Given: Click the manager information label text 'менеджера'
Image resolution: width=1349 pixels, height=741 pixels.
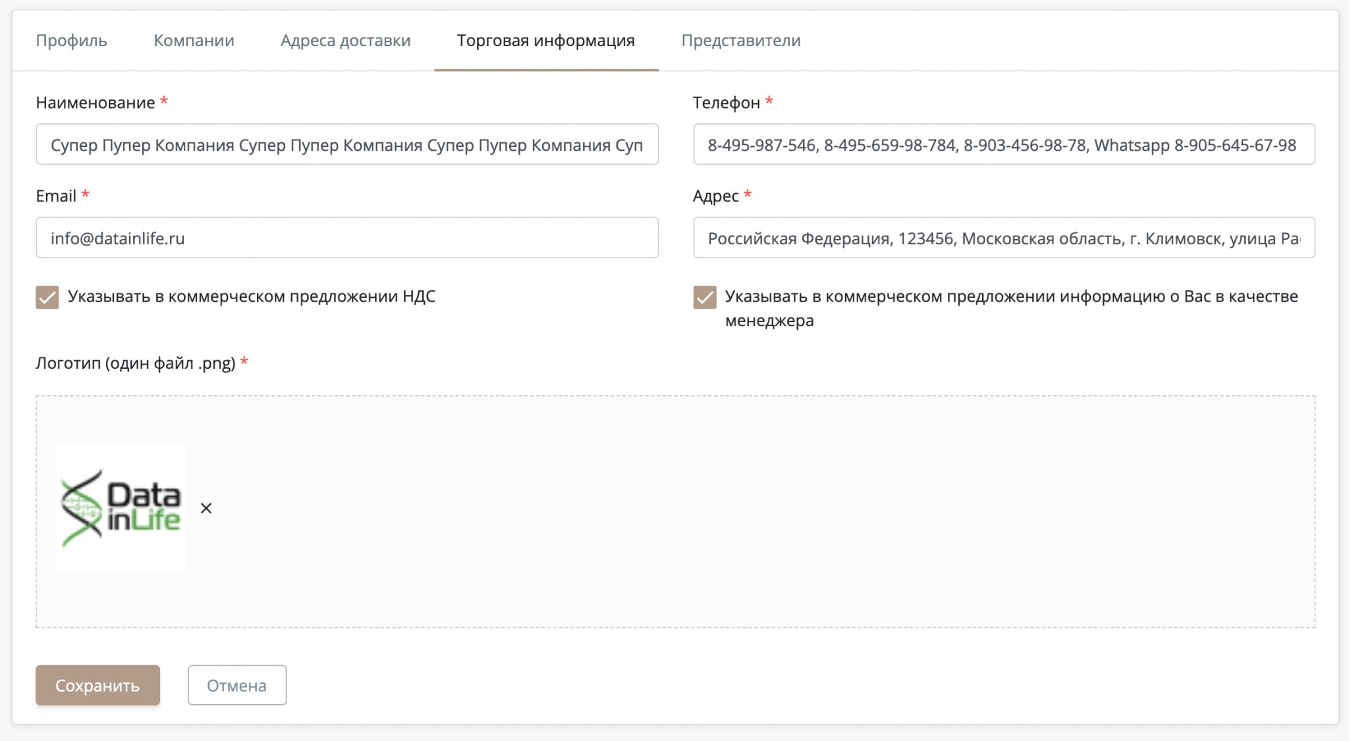Looking at the screenshot, I should [x=769, y=321].
